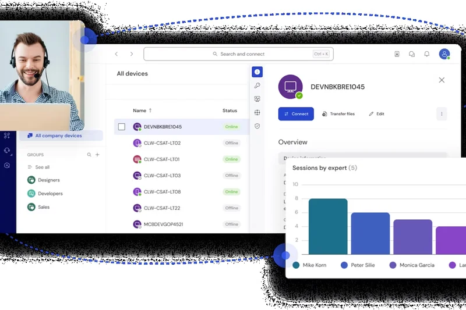
Task: Click the CLW-CSAT-LT08 device icon
Action: (137, 192)
